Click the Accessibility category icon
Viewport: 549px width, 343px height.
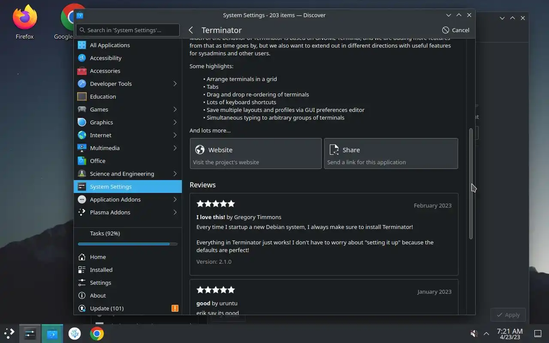coord(82,58)
